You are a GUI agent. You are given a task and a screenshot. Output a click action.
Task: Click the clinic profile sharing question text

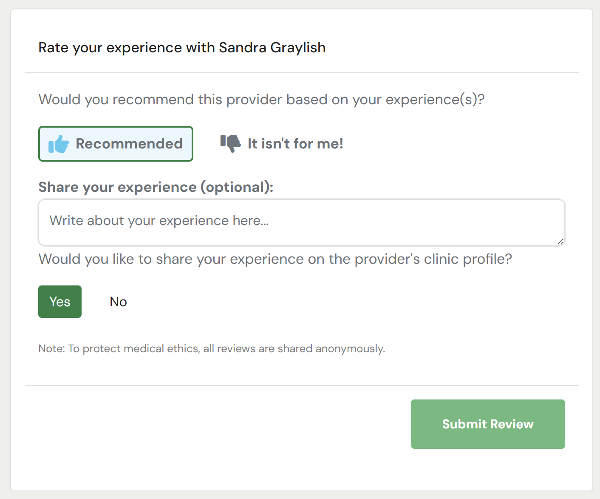(x=275, y=259)
